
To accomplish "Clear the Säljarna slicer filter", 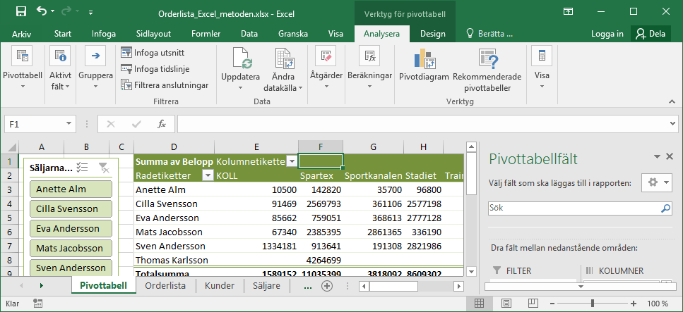I will click(x=103, y=168).
